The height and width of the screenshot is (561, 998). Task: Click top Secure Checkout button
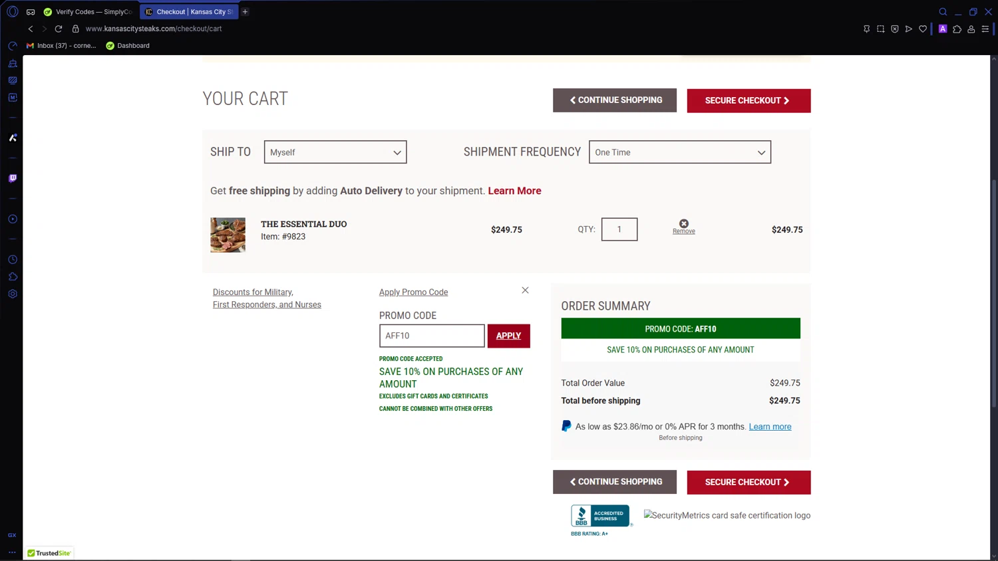[x=748, y=100]
